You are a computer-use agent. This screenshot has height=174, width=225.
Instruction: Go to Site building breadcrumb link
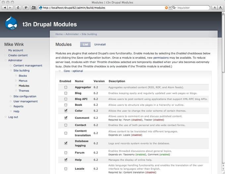point(89,34)
